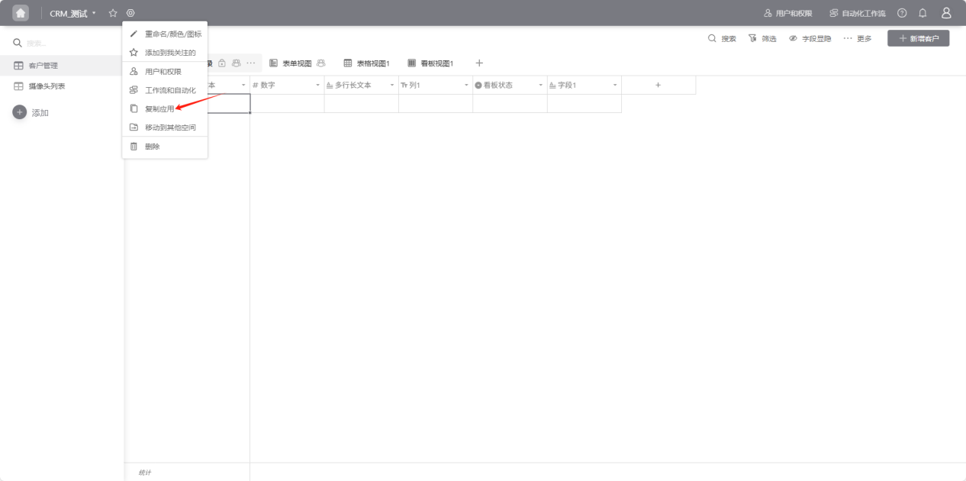Choose 删除 in the app menu
Viewport: 966px width, 481px height.
[x=153, y=147]
